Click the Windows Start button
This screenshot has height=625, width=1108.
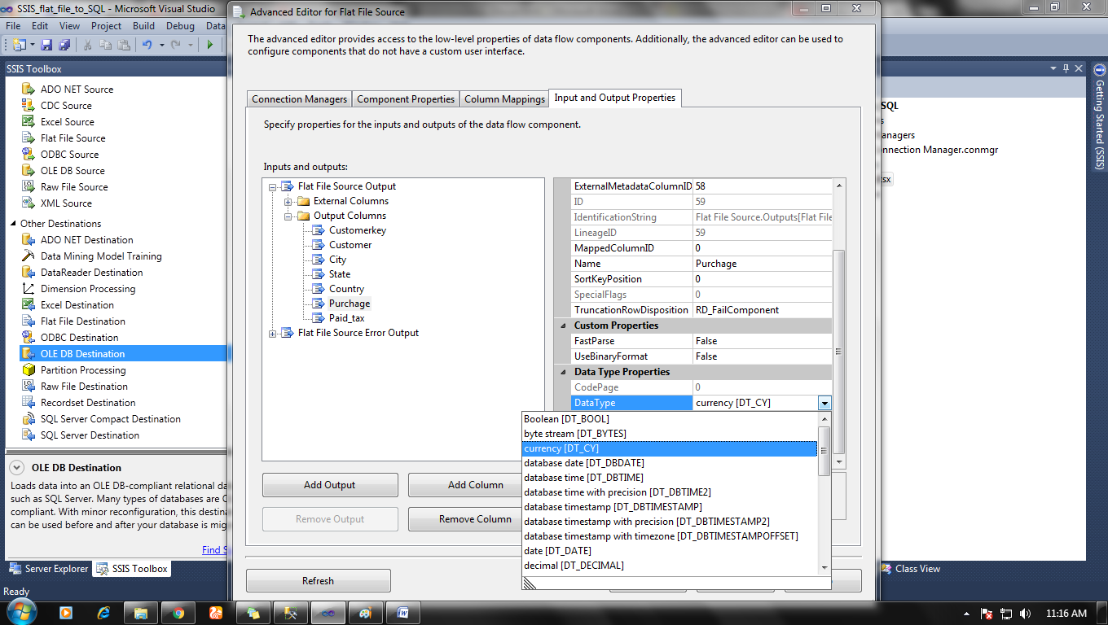(20, 612)
